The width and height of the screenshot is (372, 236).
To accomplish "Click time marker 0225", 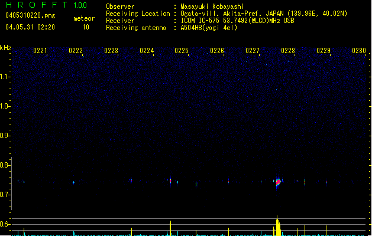I will pos(182,51).
